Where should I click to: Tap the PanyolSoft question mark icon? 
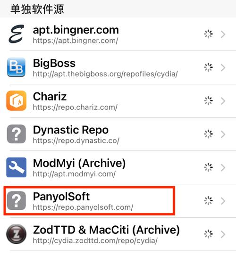[x=17, y=201]
